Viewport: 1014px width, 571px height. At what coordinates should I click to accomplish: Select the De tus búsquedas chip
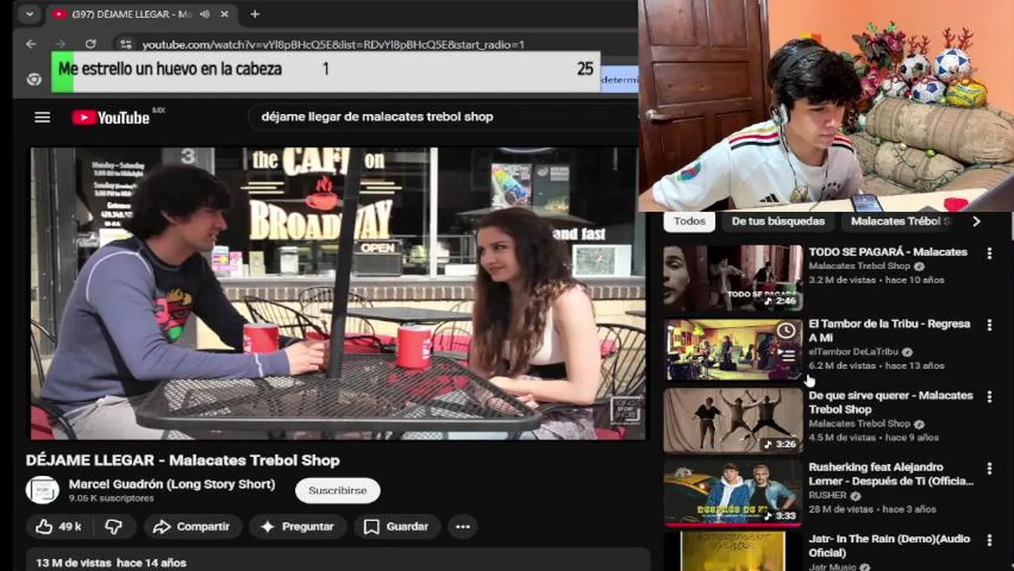pyautogui.click(x=778, y=221)
